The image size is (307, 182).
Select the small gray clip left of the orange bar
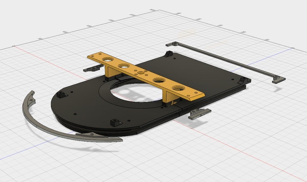pos(93,68)
